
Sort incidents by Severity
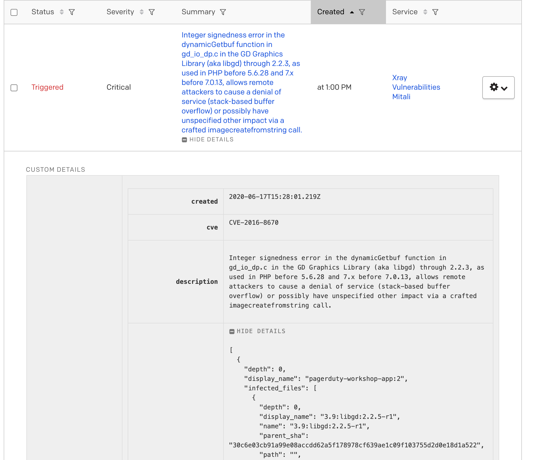click(142, 12)
